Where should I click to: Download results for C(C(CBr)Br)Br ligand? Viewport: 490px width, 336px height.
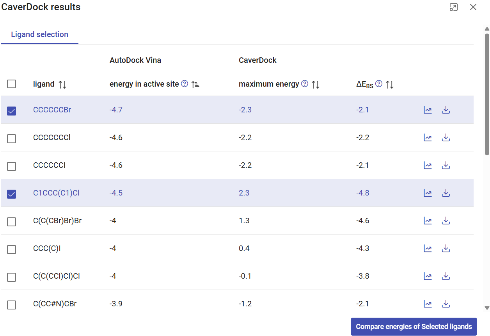[446, 221]
